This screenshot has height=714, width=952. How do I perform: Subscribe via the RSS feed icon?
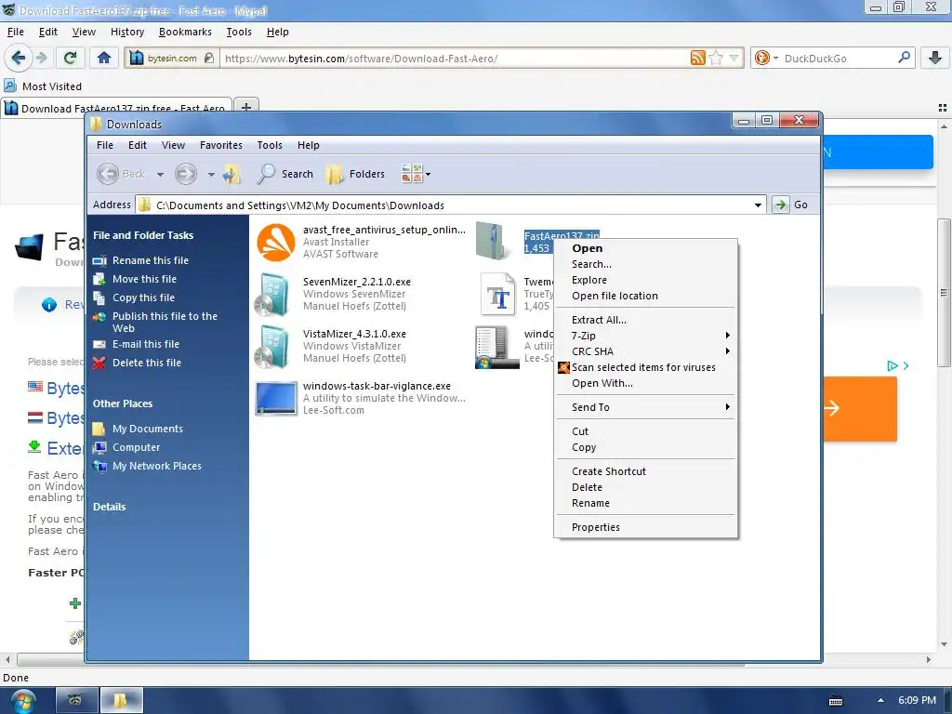click(x=697, y=58)
